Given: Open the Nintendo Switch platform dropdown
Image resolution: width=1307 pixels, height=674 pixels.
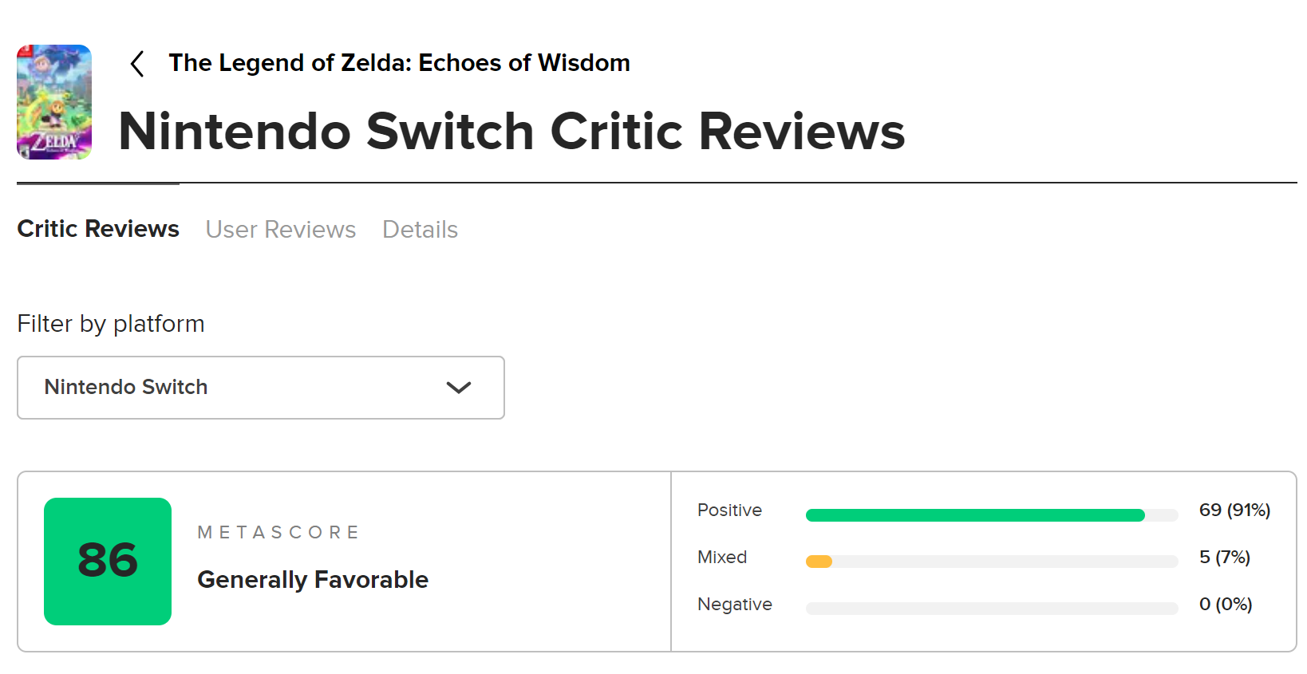Looking at the screenshot, I should coord(260,388).
